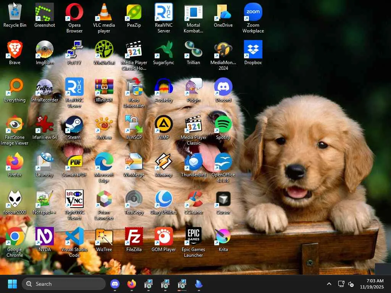Select the Audacity desktop icon
Screen dimensions: 391x293
click(x=163, y=90)
